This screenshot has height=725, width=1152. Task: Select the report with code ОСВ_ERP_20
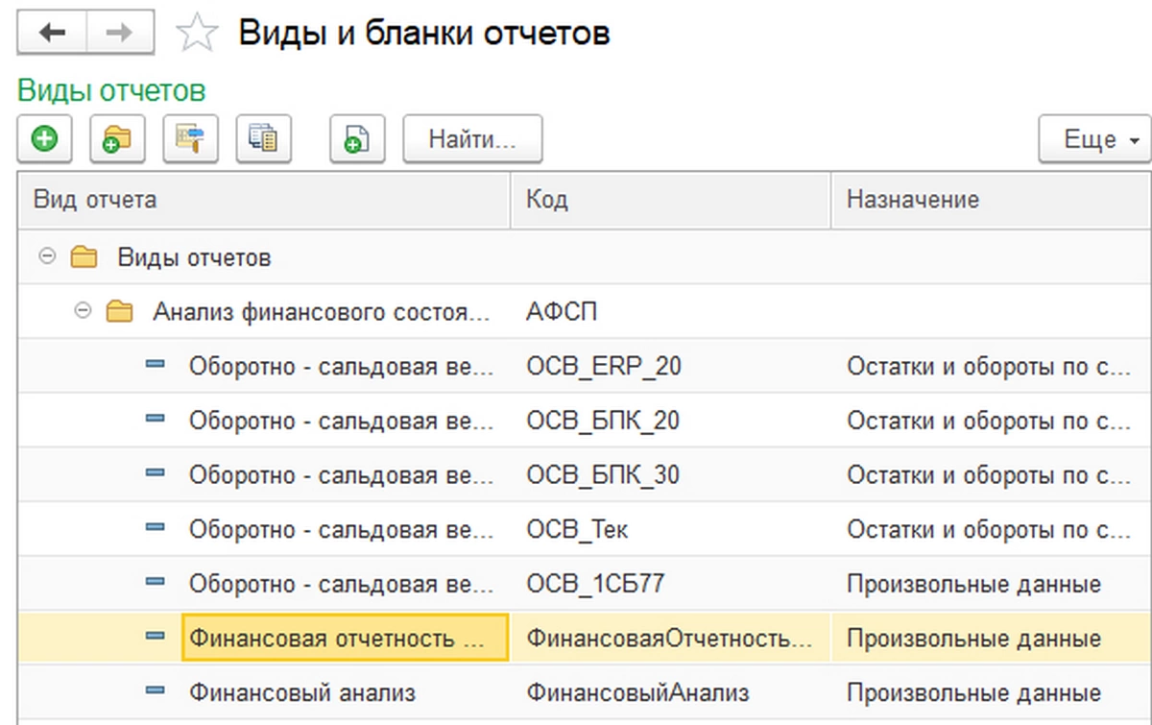pos(604,366)
